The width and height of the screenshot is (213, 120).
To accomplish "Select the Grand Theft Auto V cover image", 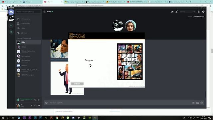I will click(130, 62).
